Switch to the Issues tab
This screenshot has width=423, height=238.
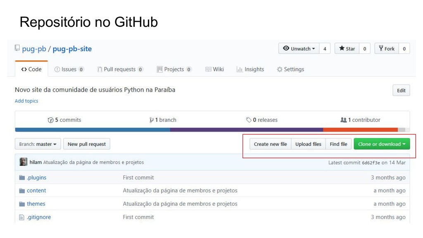point(69,69)
